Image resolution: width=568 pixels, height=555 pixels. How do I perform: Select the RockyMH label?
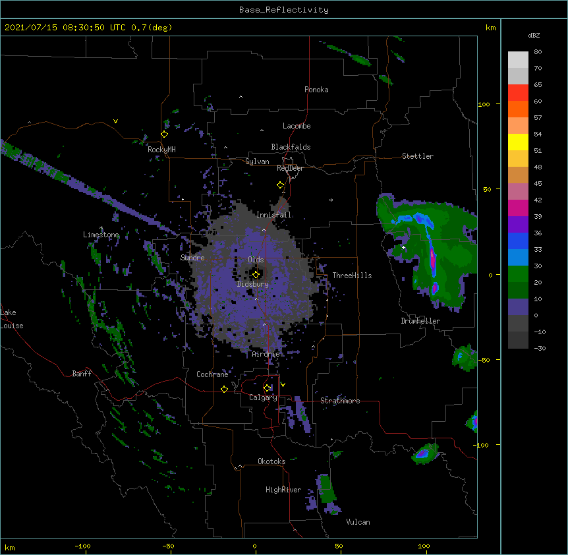pyautogui.click(x=161, y=150)
